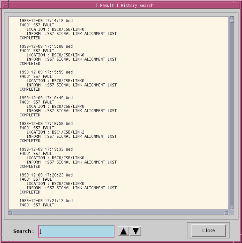Click INFORM line under the 17:16:58 entry
Image resolution: width=242 pixels, height=243 pixels.
click(x=72, y=136)
